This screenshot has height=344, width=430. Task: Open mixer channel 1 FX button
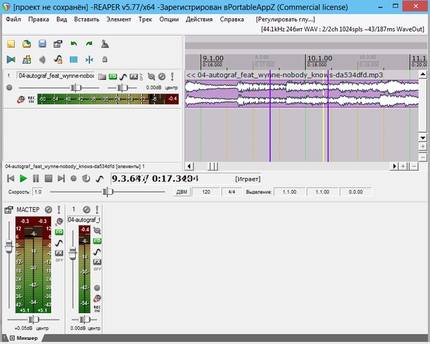click(97, 262)
